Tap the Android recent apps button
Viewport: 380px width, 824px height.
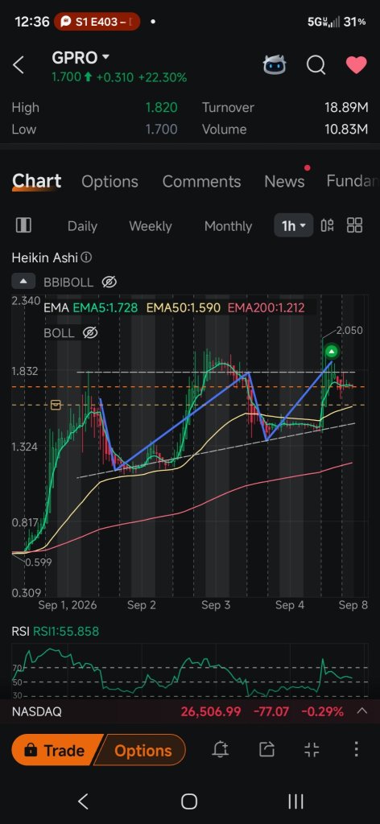click(x=296, y=801)
